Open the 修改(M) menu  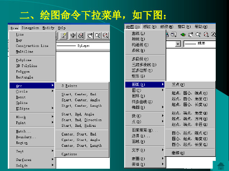coord(167,27)
